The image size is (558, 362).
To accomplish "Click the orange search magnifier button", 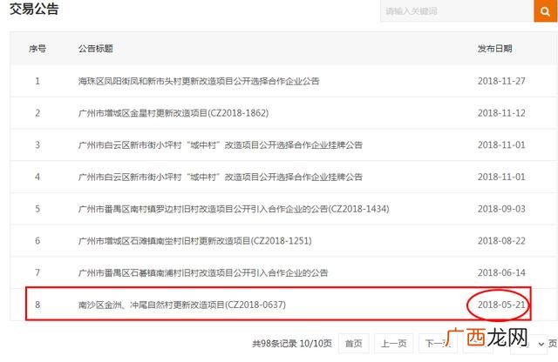I will tap(546, 10).
